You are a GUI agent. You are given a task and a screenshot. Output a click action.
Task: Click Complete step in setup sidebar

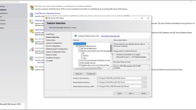pos(49,61)
